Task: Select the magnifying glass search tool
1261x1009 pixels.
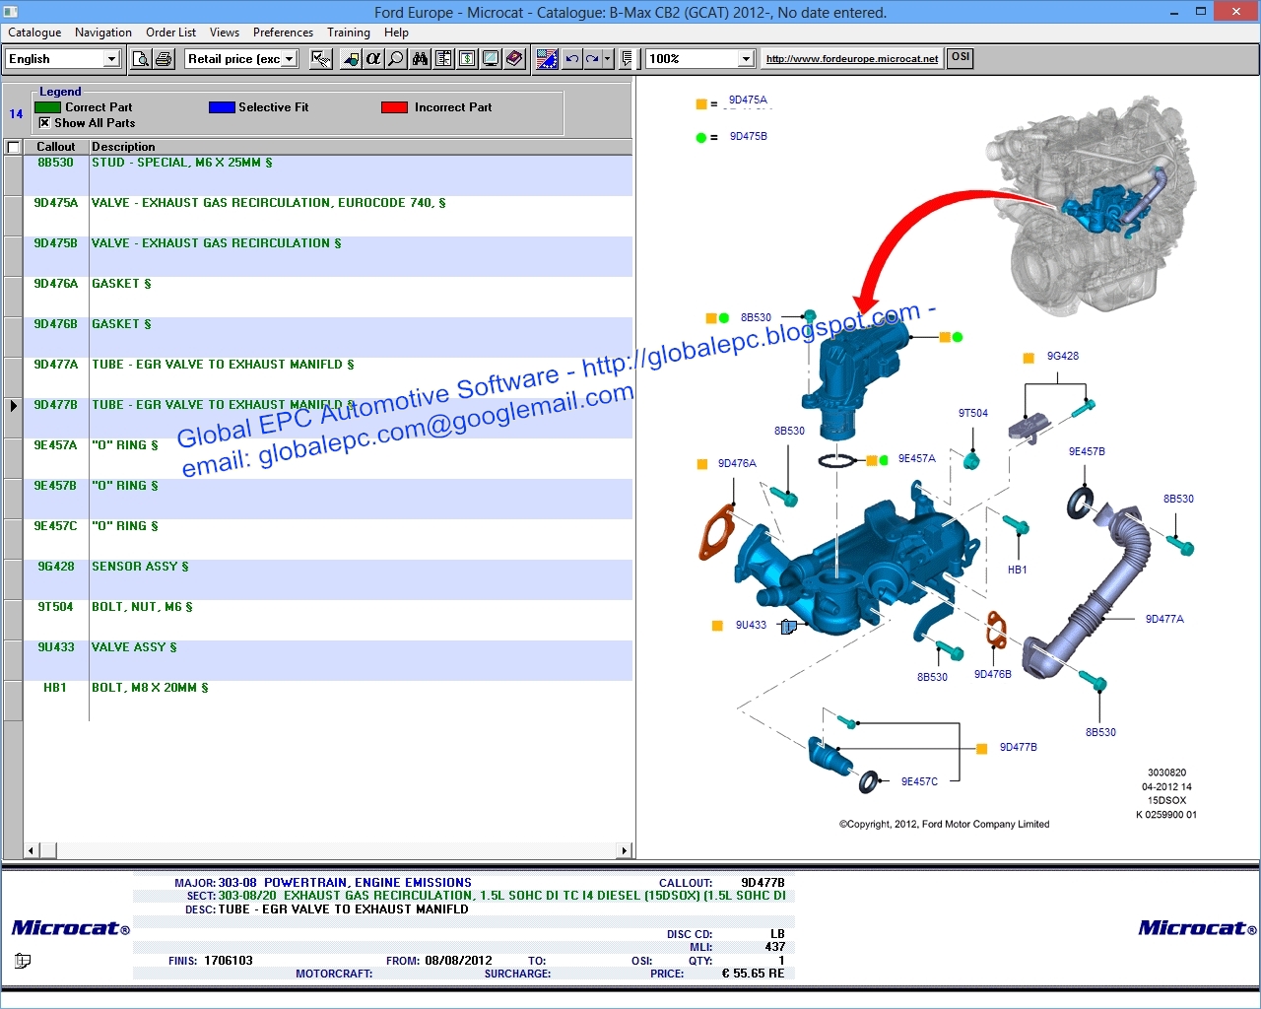Action: tap(394, 58)
